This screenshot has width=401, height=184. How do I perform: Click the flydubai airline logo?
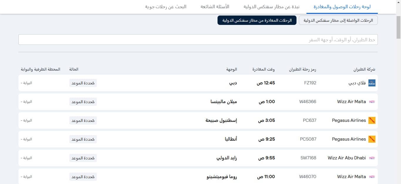pos(372,83)
